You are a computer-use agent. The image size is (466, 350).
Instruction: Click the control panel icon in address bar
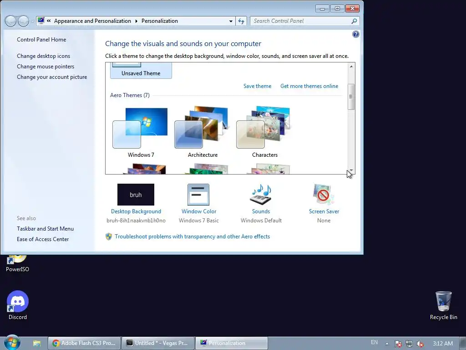tap(41, 21)
